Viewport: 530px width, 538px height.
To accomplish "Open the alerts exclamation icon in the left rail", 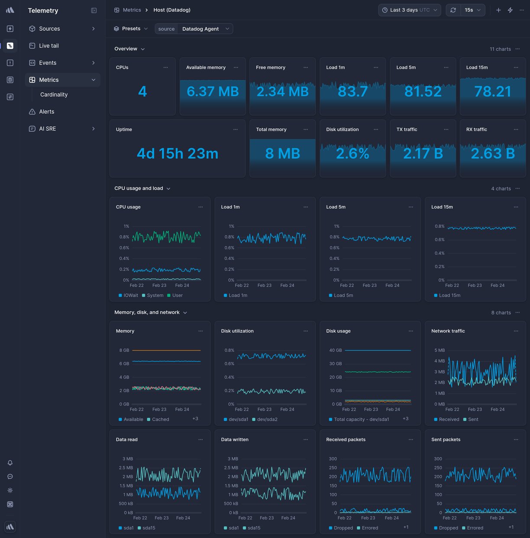I will (10, 62).
